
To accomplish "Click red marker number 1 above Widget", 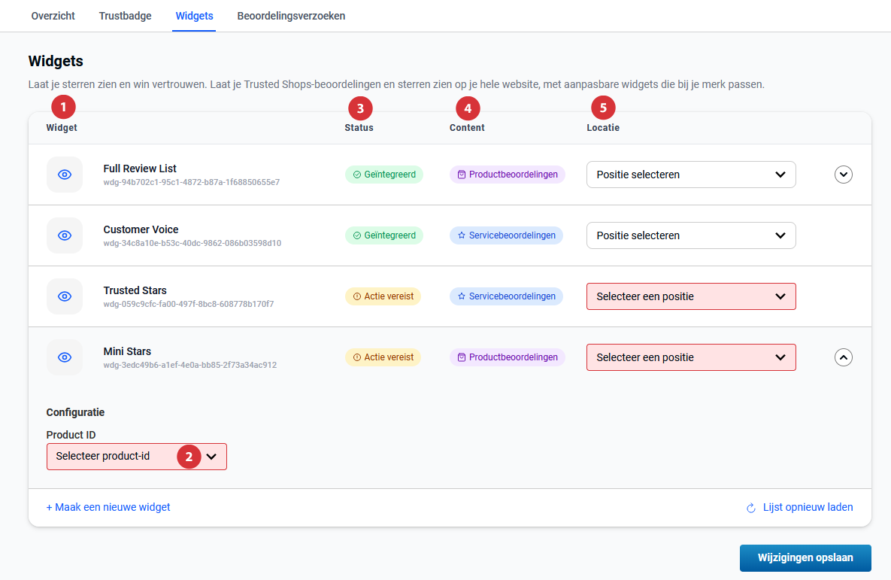I will pos(63,108).
